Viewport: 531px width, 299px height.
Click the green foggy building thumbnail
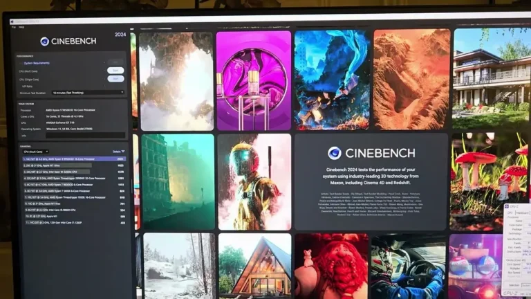(178, 182)
